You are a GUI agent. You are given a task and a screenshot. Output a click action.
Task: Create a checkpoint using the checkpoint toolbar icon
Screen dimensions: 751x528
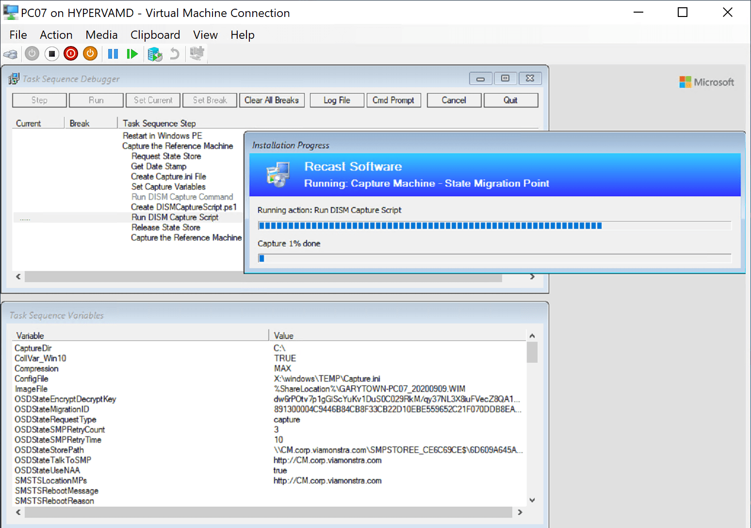155,53
